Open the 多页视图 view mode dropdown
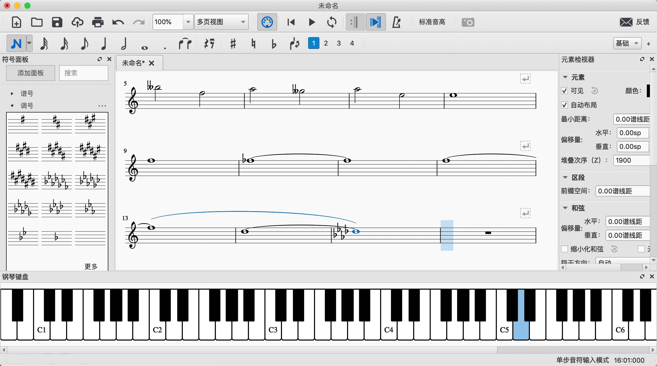This screenshot has width=657, height=366. pyautogui.click(x=221, y=22)
